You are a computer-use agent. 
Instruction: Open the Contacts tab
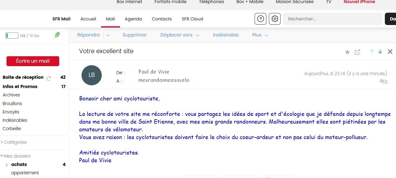pos(162,19)
